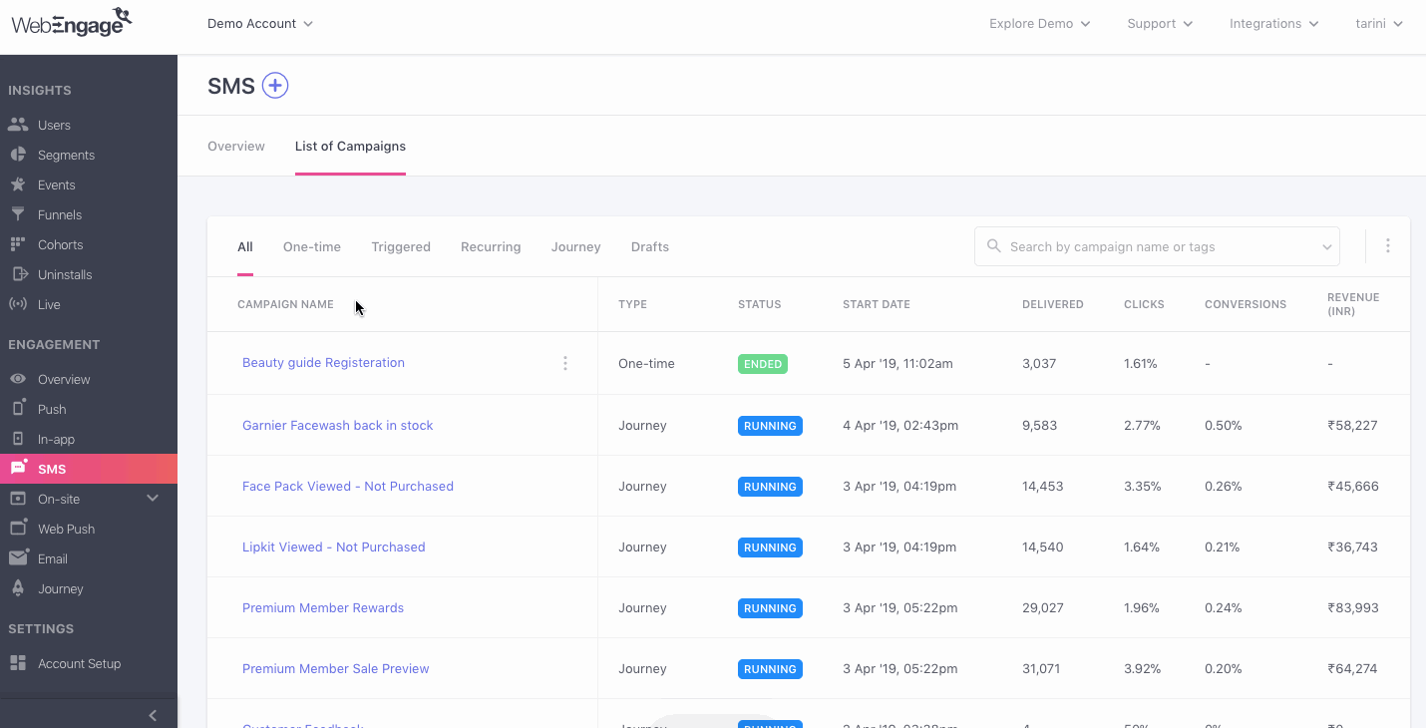Filter by One-time campaigns
Image resolution: width=1426 pixels, height=728 pixels.
click(x=312, y=246)
